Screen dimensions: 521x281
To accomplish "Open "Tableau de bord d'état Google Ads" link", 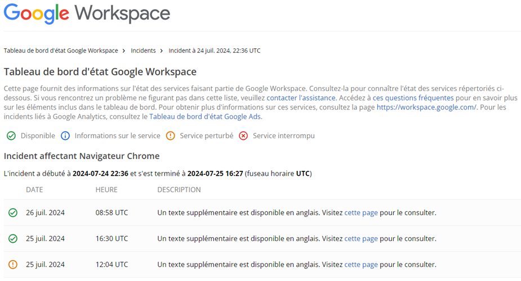I will coord(204,117).
